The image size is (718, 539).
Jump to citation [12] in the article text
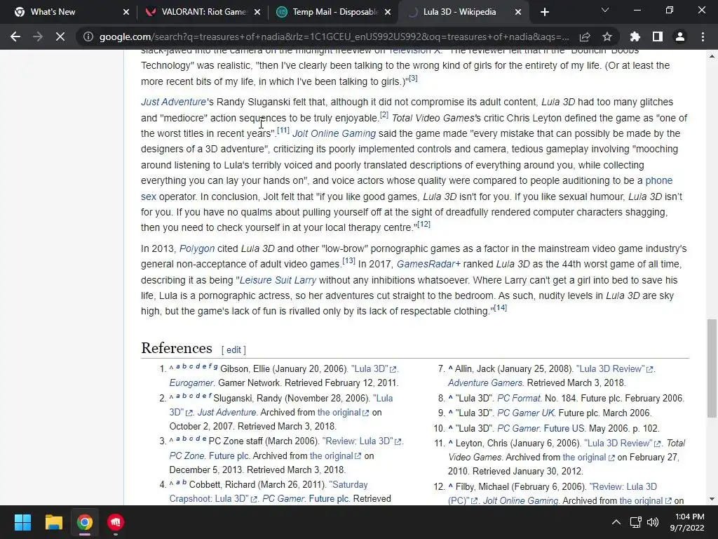[x=424, y=224]
